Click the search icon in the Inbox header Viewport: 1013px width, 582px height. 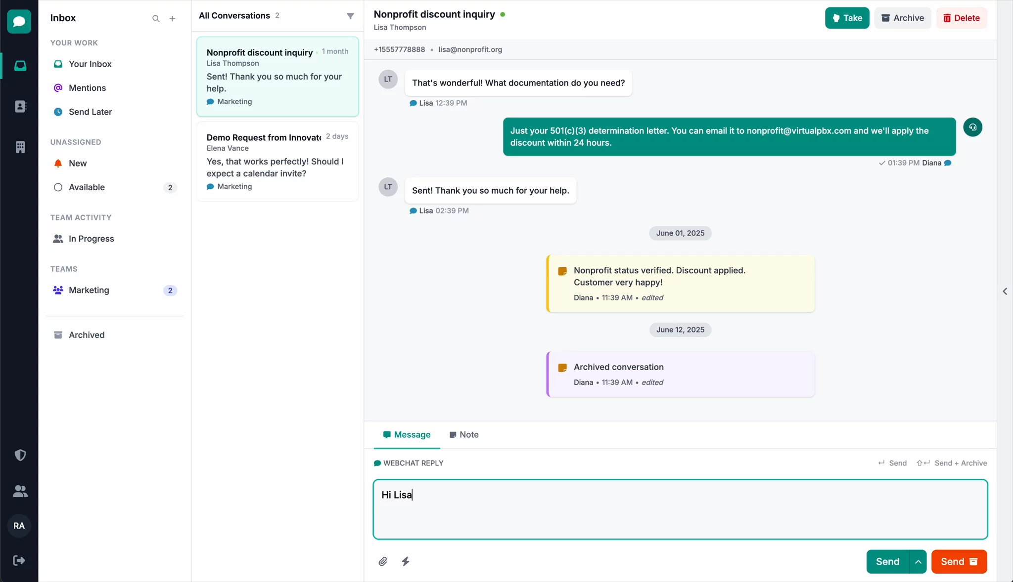[155, 18]
